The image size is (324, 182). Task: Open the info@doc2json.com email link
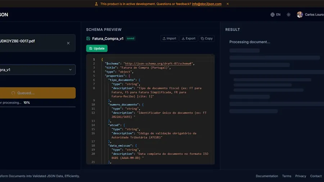pyautogui.click(x=207, y=4)
